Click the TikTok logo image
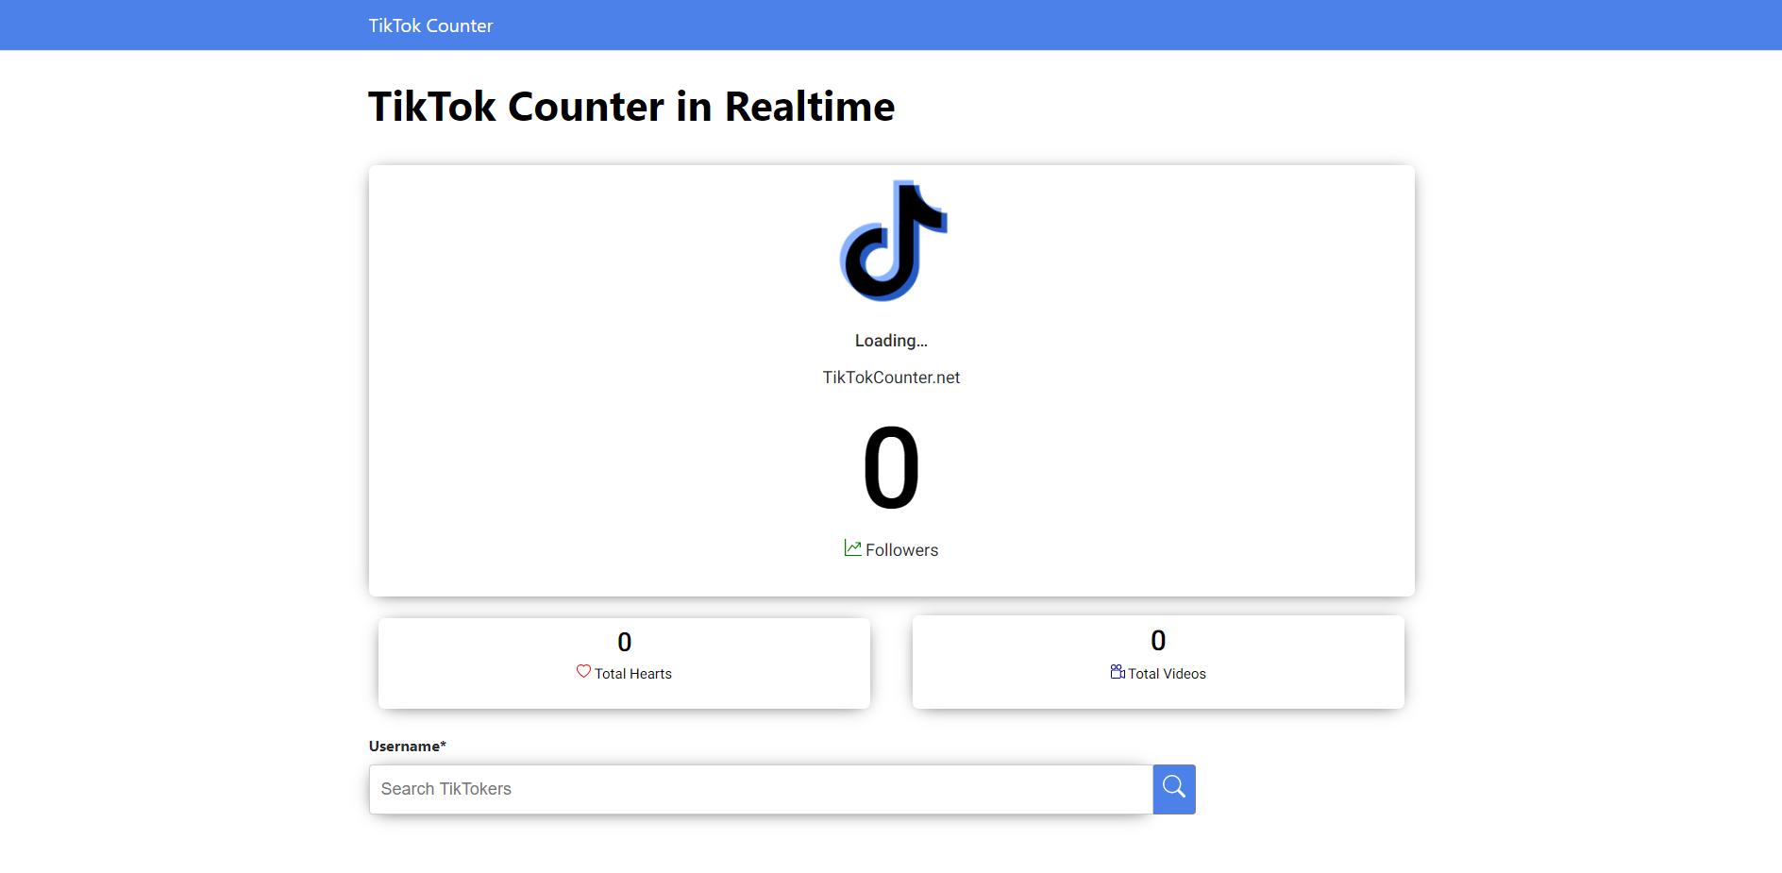The image size is (1782, 873). click(x=892, y=241)
